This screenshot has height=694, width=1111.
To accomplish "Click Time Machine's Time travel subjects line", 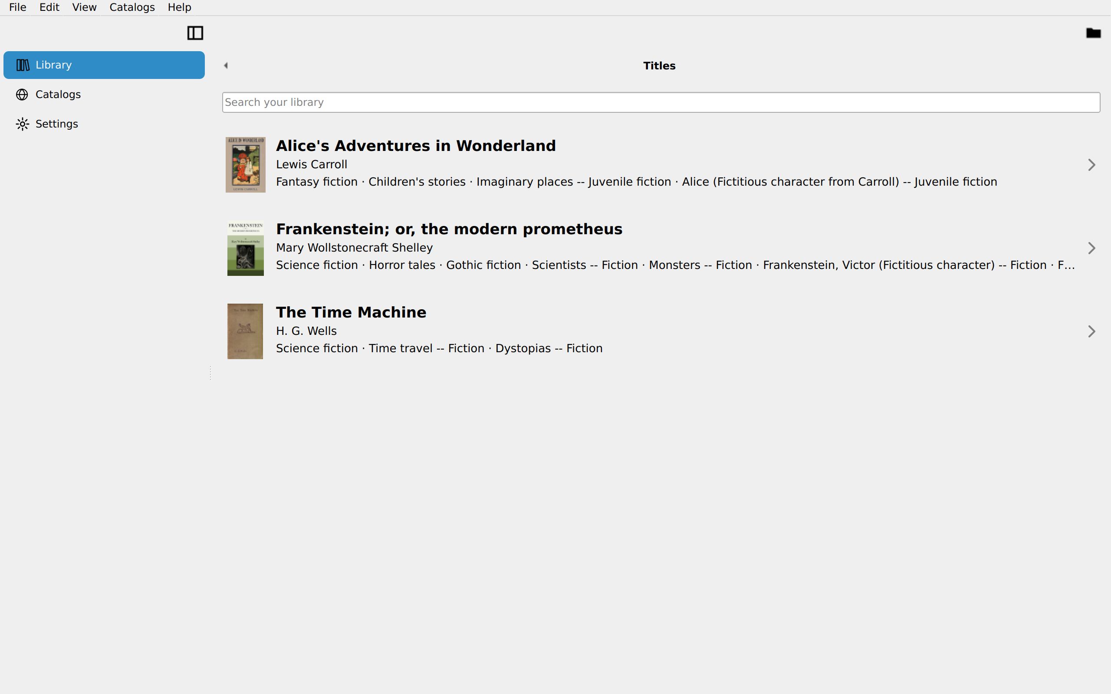I will click(439, 348).
